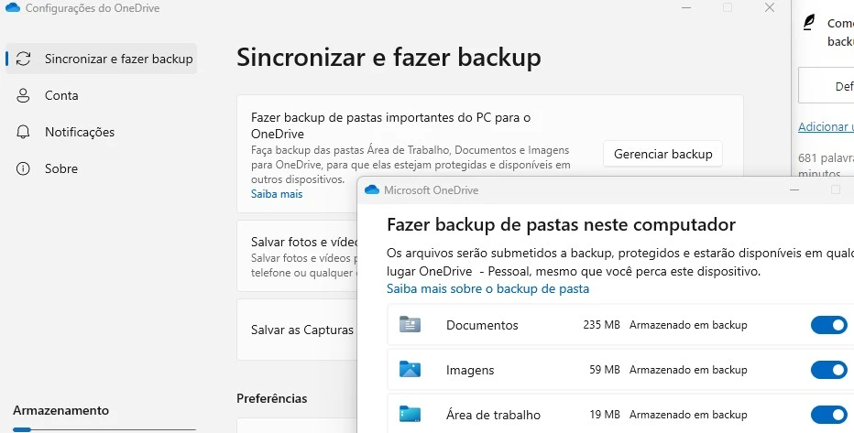Minimize the Microsoft OneDrive dialog
This screenshot has width=854, height=433.
794,189
